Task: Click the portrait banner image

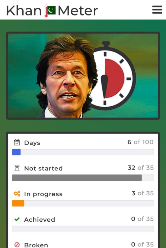Action: pyautogui.click(x=83, y=76)
